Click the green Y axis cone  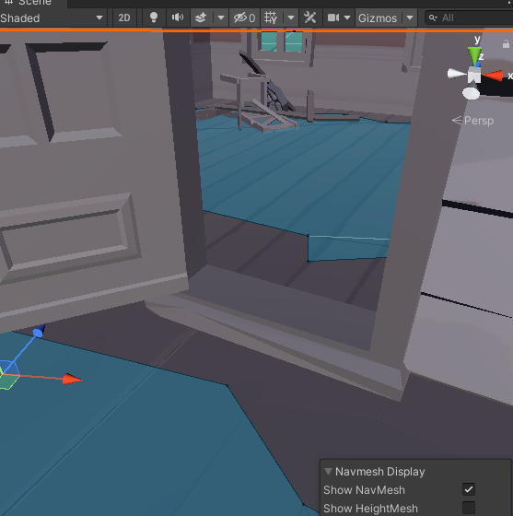pyautogui.click(x=475, y=55)
